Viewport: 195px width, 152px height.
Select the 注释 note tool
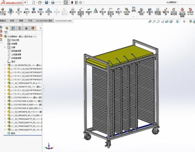point(96,11)
